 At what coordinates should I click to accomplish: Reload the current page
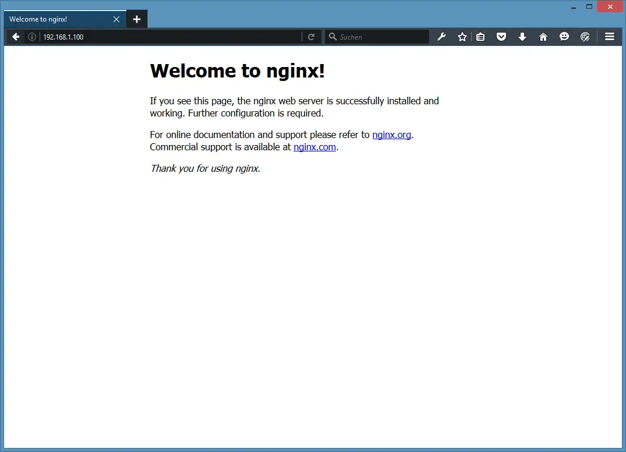[312, 37]
